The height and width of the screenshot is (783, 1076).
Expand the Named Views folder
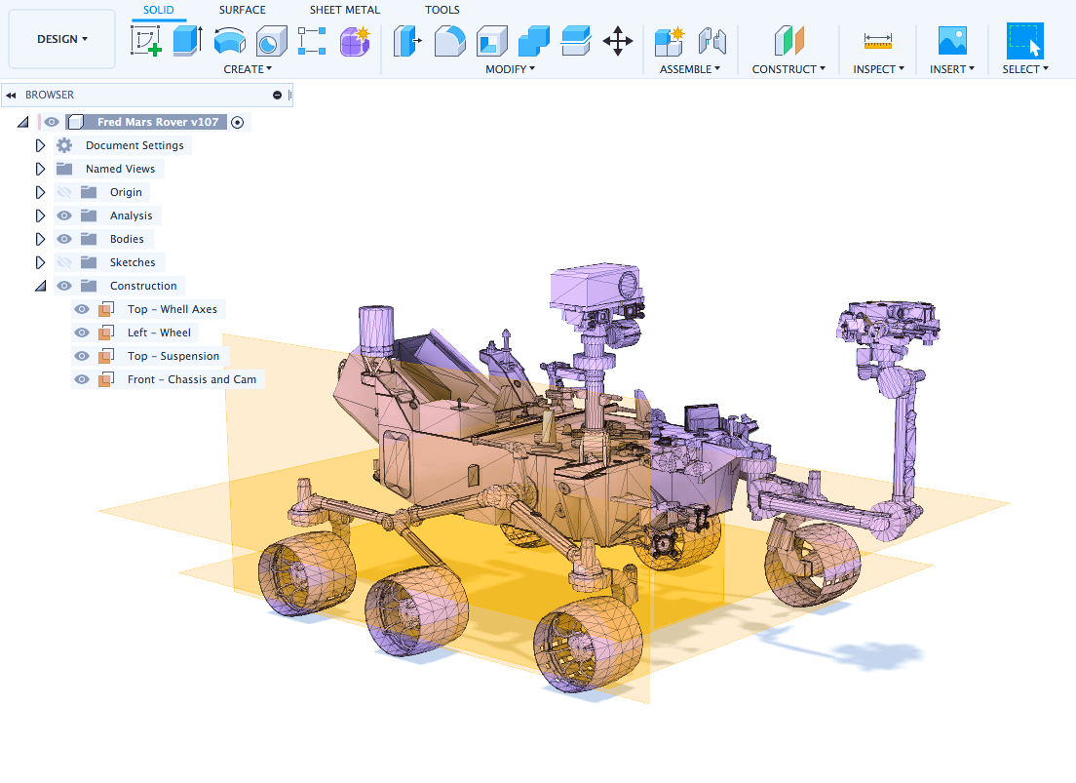pos(40,169)
